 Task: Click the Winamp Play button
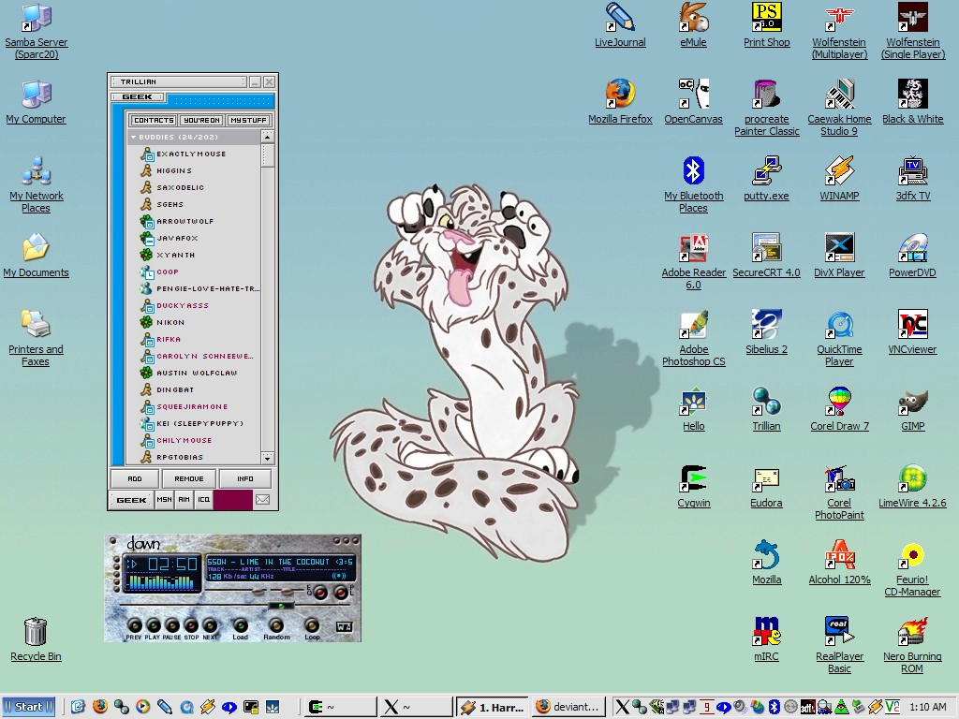tap(153, 625)
